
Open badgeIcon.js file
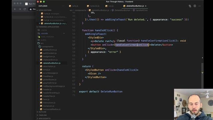tap(49, 56)
